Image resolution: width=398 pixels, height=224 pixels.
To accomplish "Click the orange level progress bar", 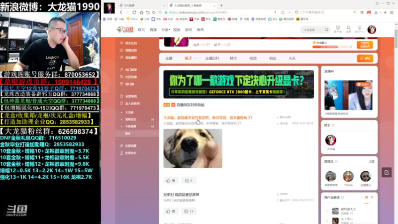I will tap(331, 47).
